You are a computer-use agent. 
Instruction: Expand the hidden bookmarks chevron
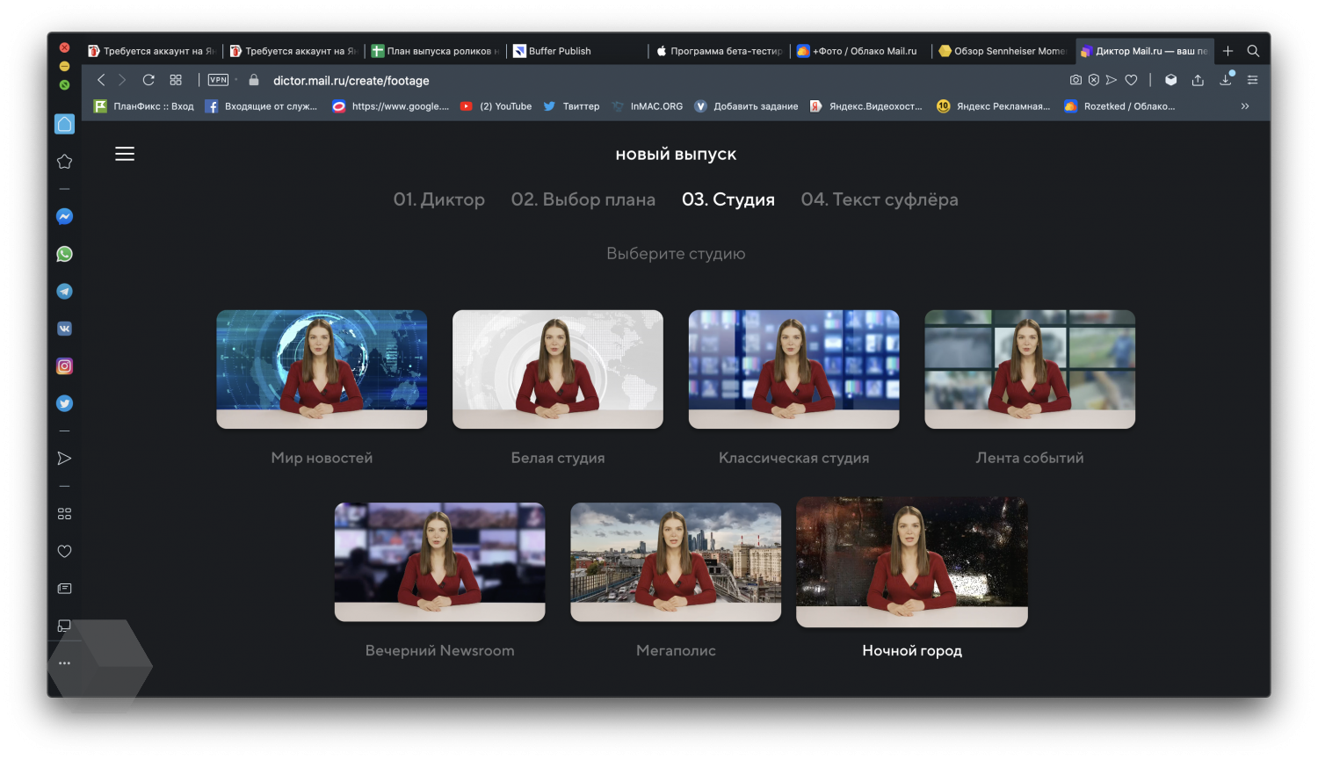1244,106
